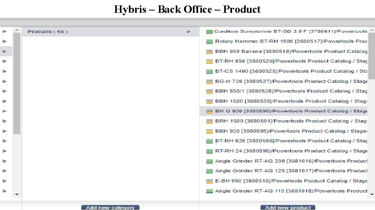Screen dimensions: 375x210
Task: Click the product list scrollbar down arrow
Action: (x=371, y=194)
